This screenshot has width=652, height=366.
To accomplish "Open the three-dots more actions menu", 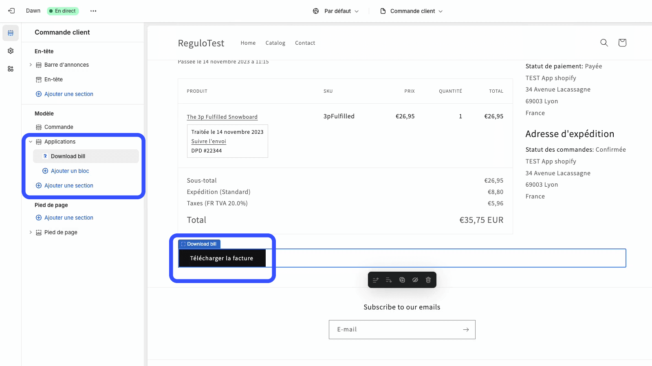I will click(x=93, y=11).
